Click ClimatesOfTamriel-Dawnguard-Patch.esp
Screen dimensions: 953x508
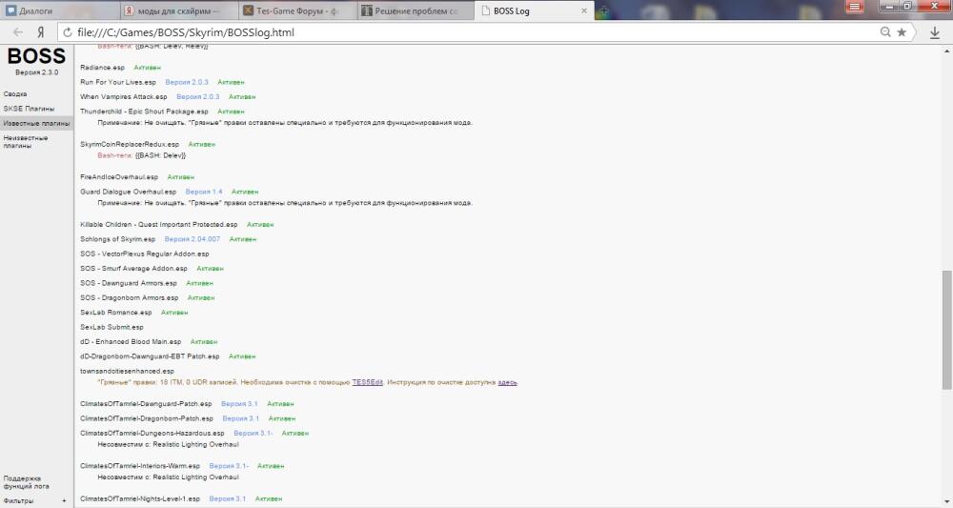(146, 403)
